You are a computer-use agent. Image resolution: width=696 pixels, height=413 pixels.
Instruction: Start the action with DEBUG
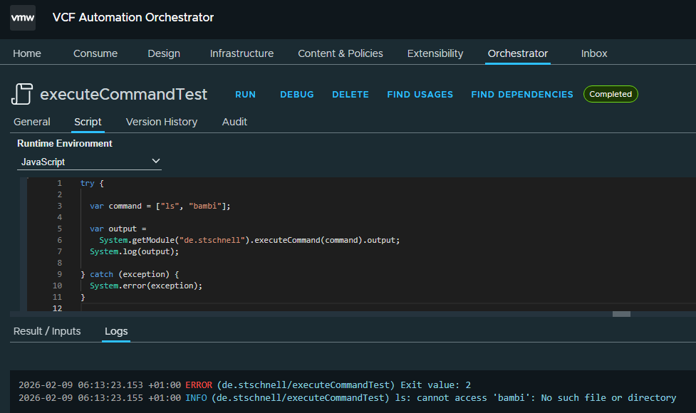[296, 95]
